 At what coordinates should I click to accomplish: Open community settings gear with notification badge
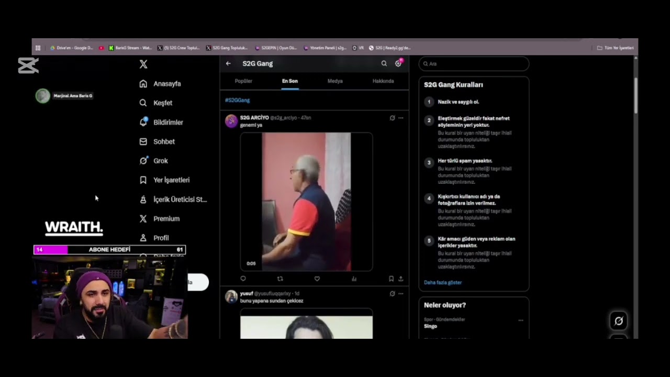[x=398, y=63]
